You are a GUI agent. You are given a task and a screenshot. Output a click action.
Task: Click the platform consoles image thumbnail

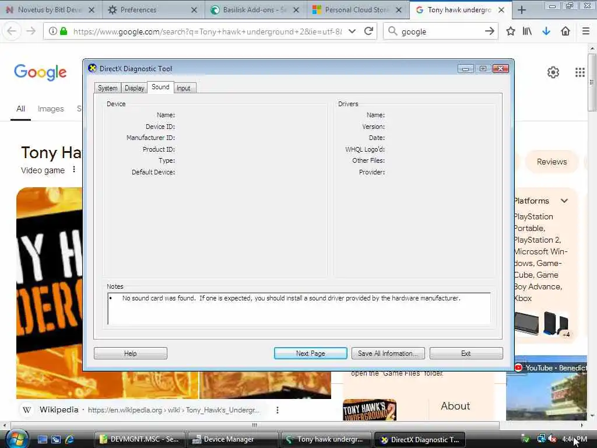tap(541, 324)
